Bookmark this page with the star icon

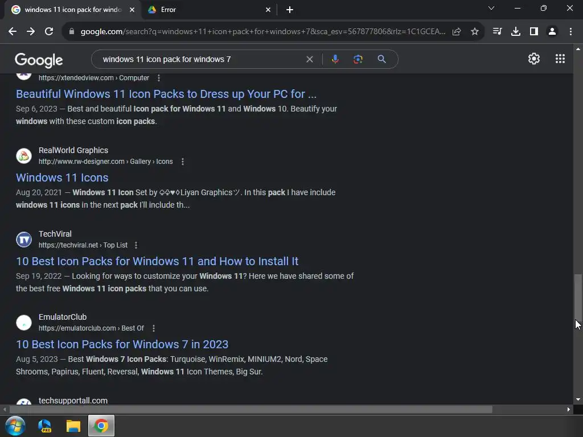click(475, 32)
